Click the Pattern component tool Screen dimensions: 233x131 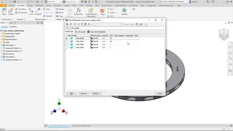[60, 9]
